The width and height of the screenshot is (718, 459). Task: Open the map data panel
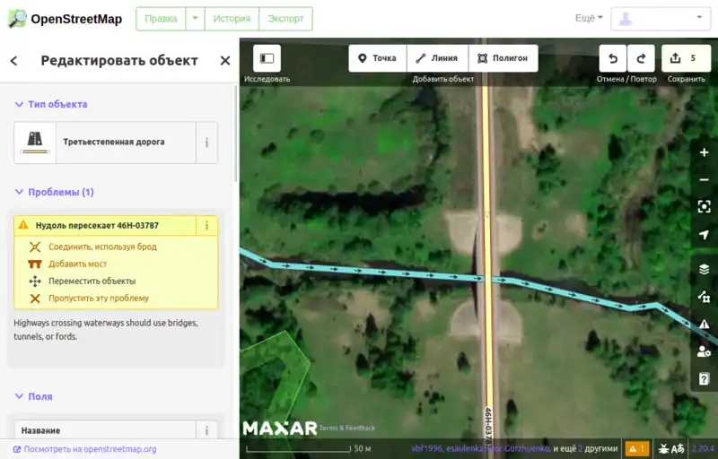pos(704,297)
